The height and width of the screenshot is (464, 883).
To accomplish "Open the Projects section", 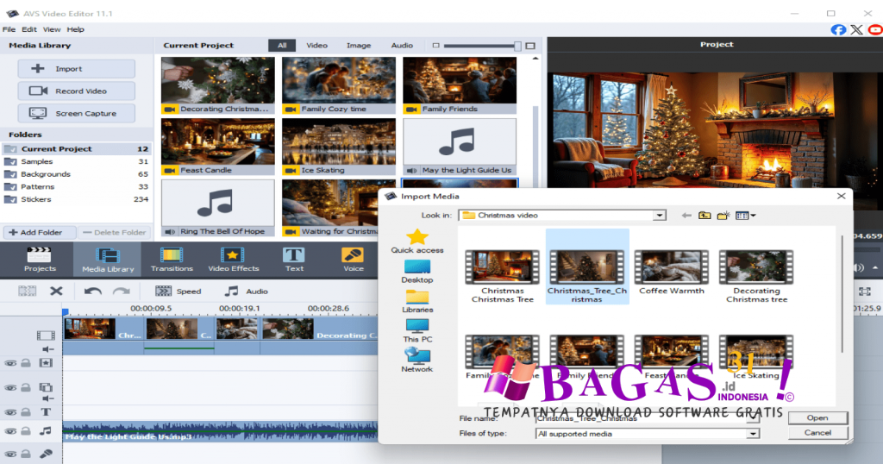I will coord(40,260).
